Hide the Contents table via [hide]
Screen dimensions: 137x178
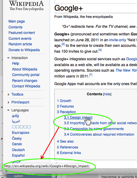click(107, 94)
